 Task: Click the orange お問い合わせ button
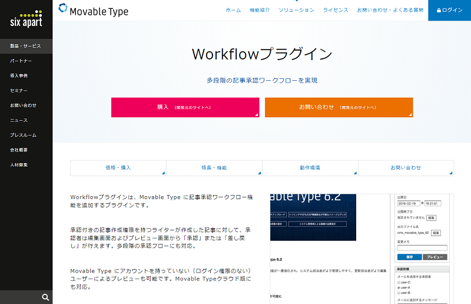click(x=339, y=107)
